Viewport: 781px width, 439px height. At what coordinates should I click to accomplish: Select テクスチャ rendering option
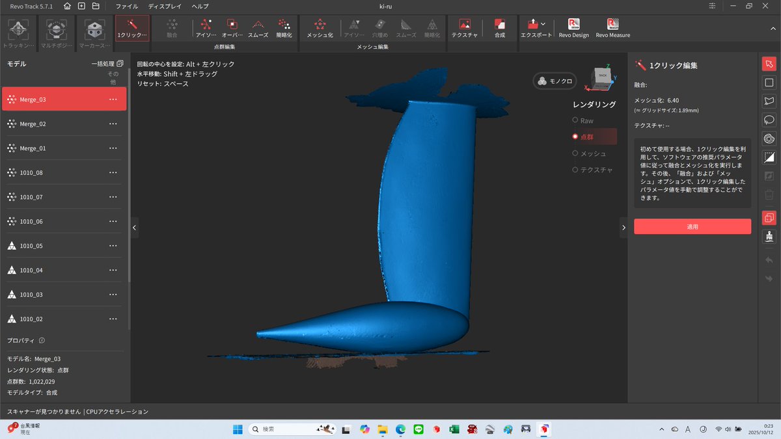tap(592, 170)
